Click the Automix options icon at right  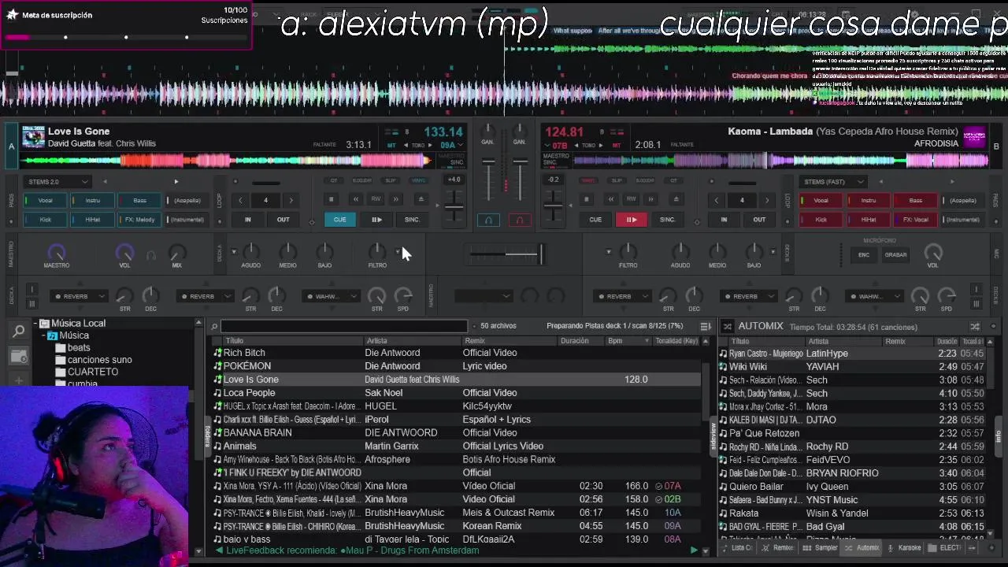(x=975, y=326)
